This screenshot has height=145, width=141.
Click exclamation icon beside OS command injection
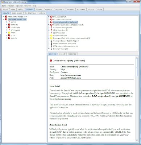pos(51,28)
